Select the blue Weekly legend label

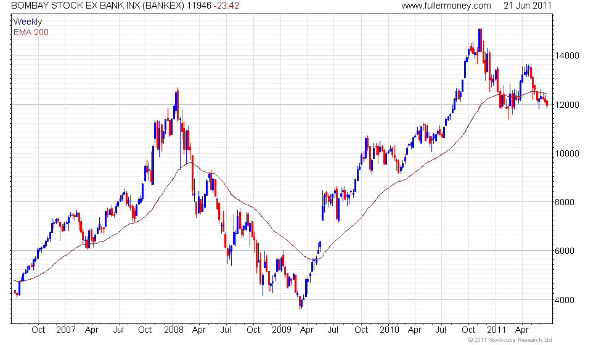27,22
